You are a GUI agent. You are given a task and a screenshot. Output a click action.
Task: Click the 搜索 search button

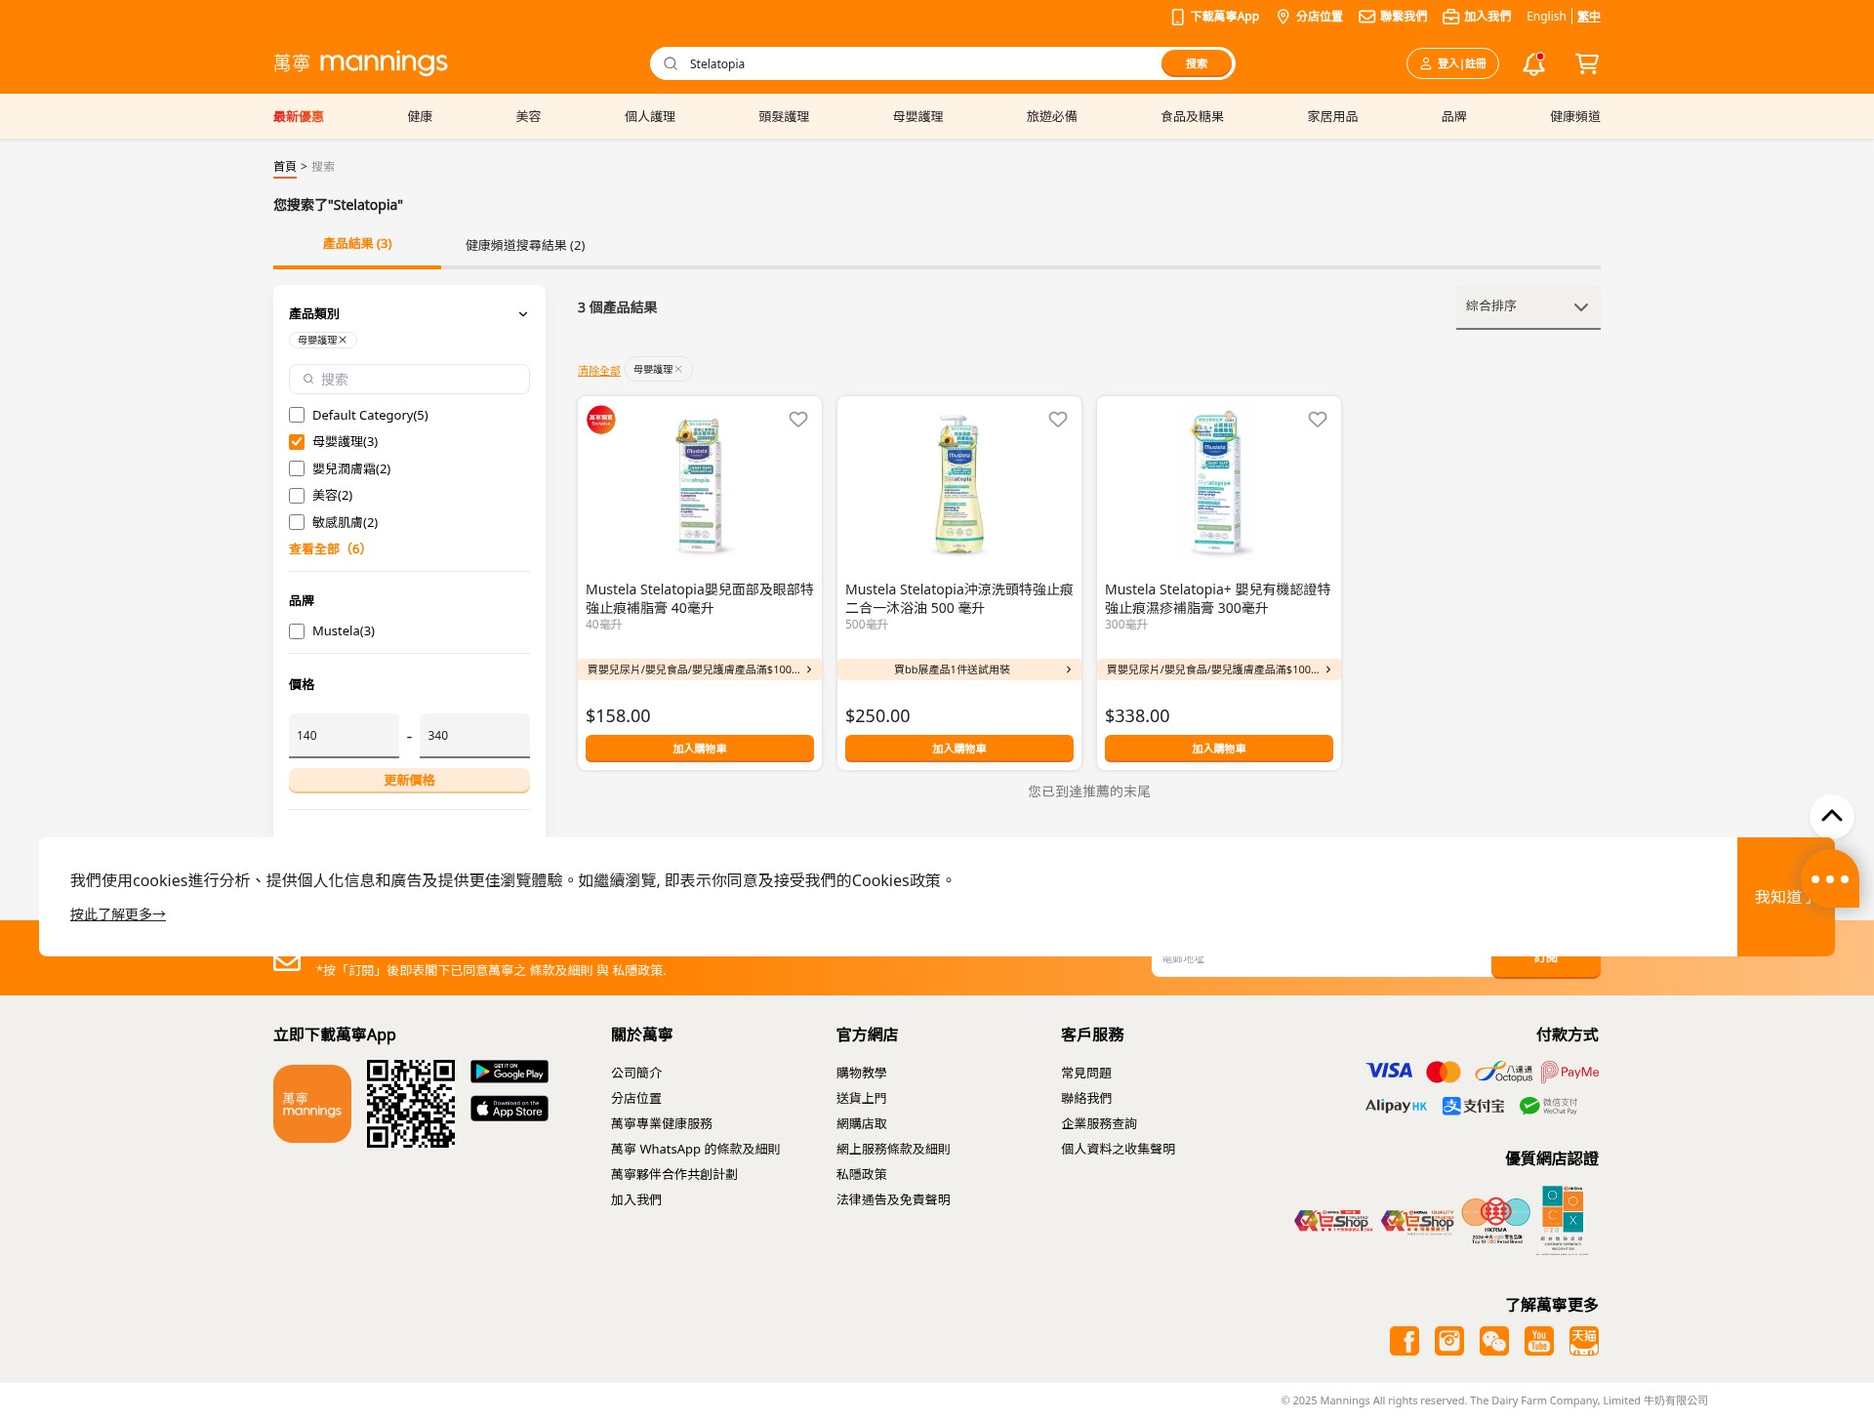pos(1197,63)
